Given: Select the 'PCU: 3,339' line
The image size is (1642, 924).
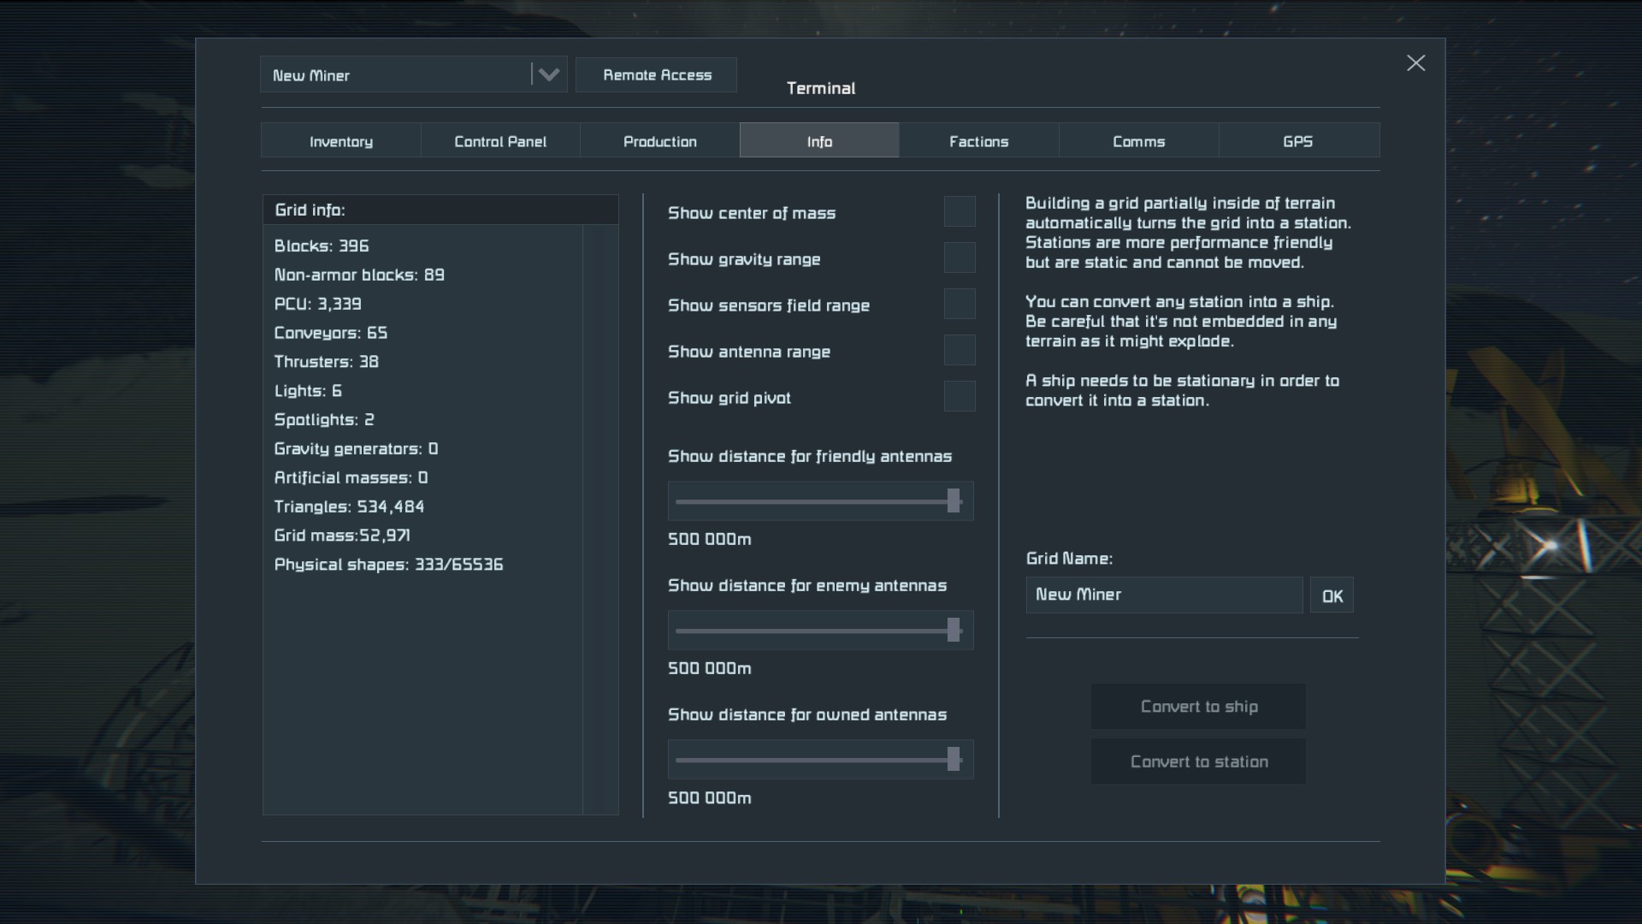Looking at the screenshot, I should tap(317, 305).
